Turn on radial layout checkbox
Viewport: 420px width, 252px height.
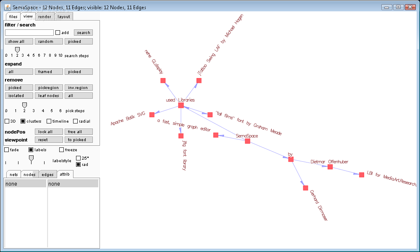point(76,121)
